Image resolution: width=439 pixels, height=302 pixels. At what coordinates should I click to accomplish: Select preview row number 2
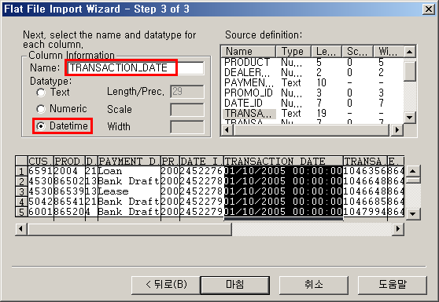pos(21,181)
